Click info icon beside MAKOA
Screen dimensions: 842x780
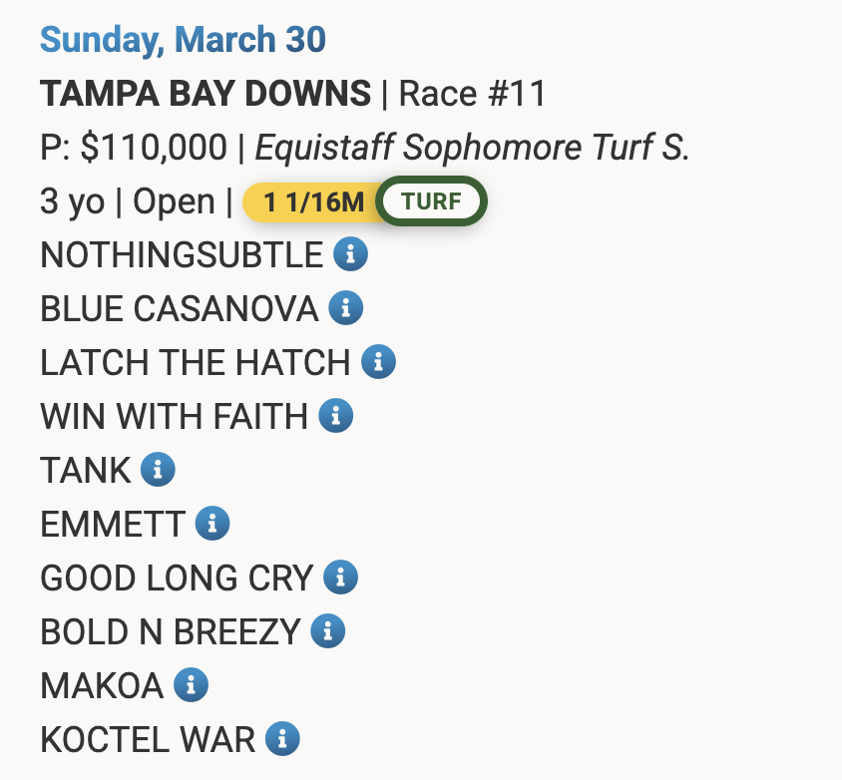click(191, 684)
